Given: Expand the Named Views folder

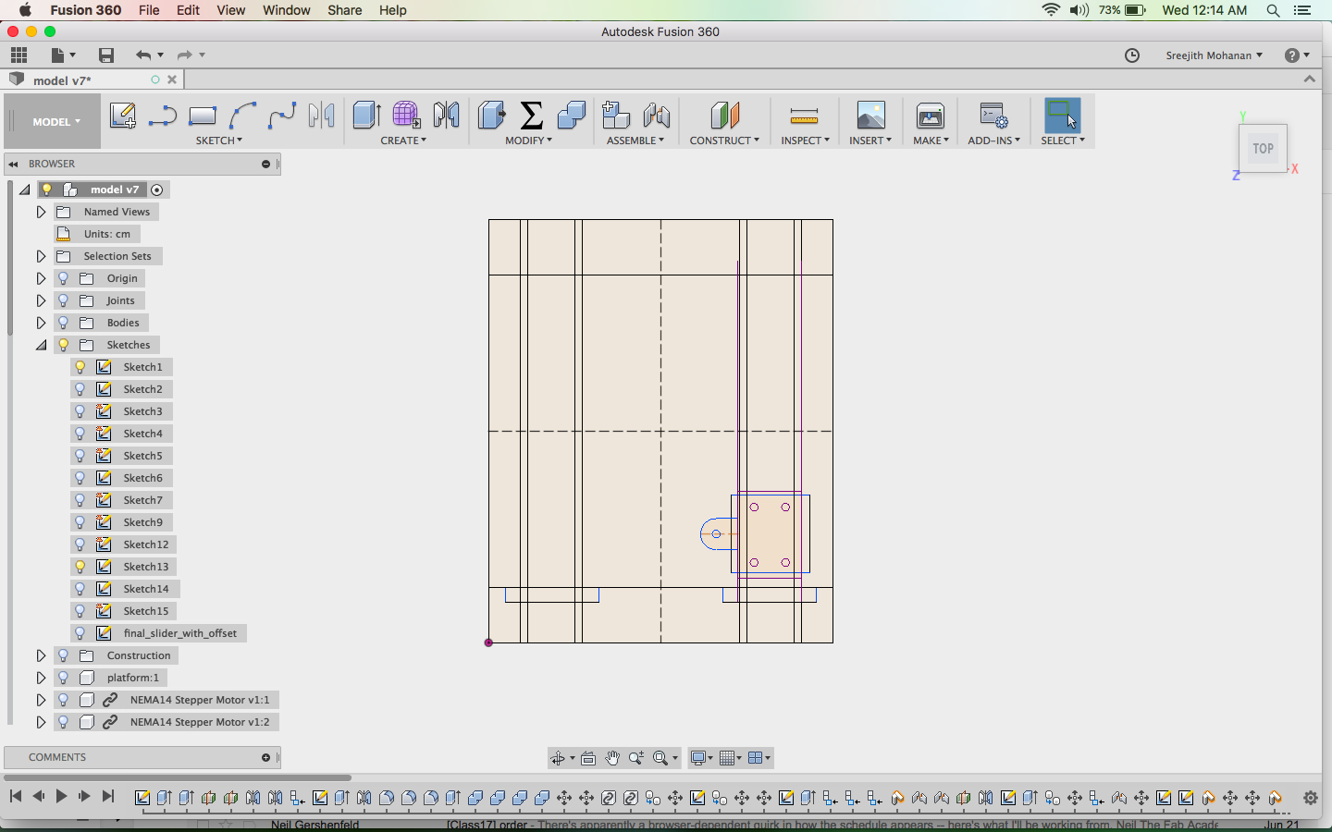Looking at the screenshot, I should [41, 212].
